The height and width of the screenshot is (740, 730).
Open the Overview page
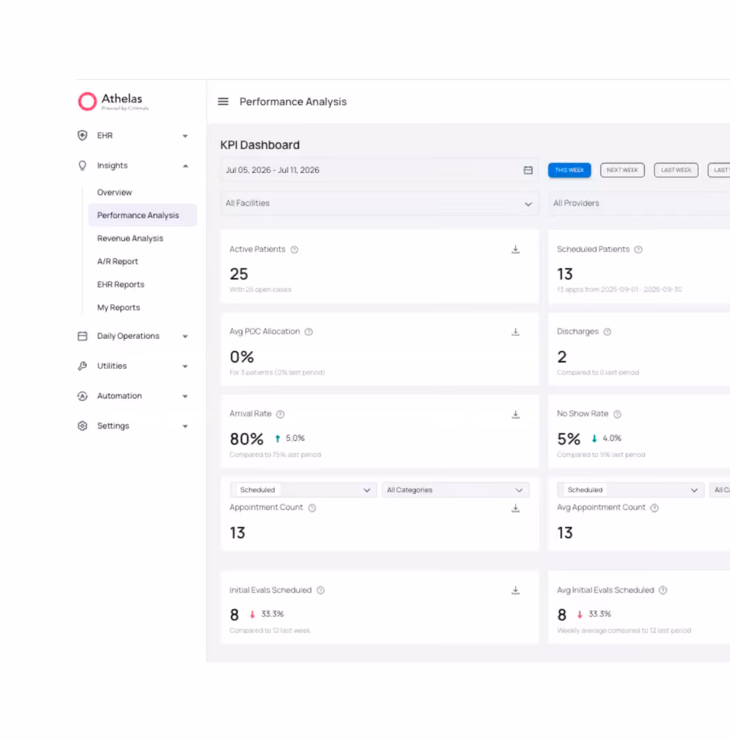click(x=114, y=193)
